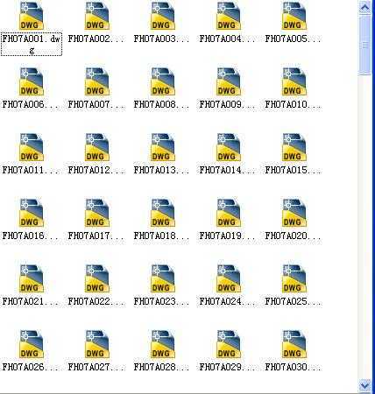Screen dimensions: 375x394
Task: Click the file name text FH07A001.dwg
Action: [x=32, y=44]
